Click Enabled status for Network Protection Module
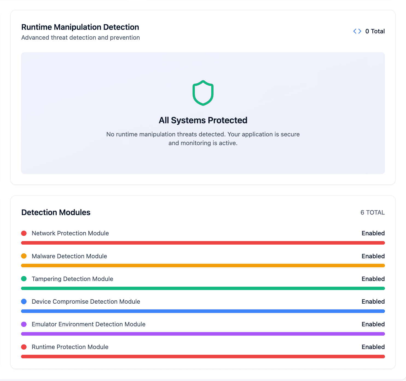Image resolution: width=406 pixels, height=381 pixels. point(373,233)
